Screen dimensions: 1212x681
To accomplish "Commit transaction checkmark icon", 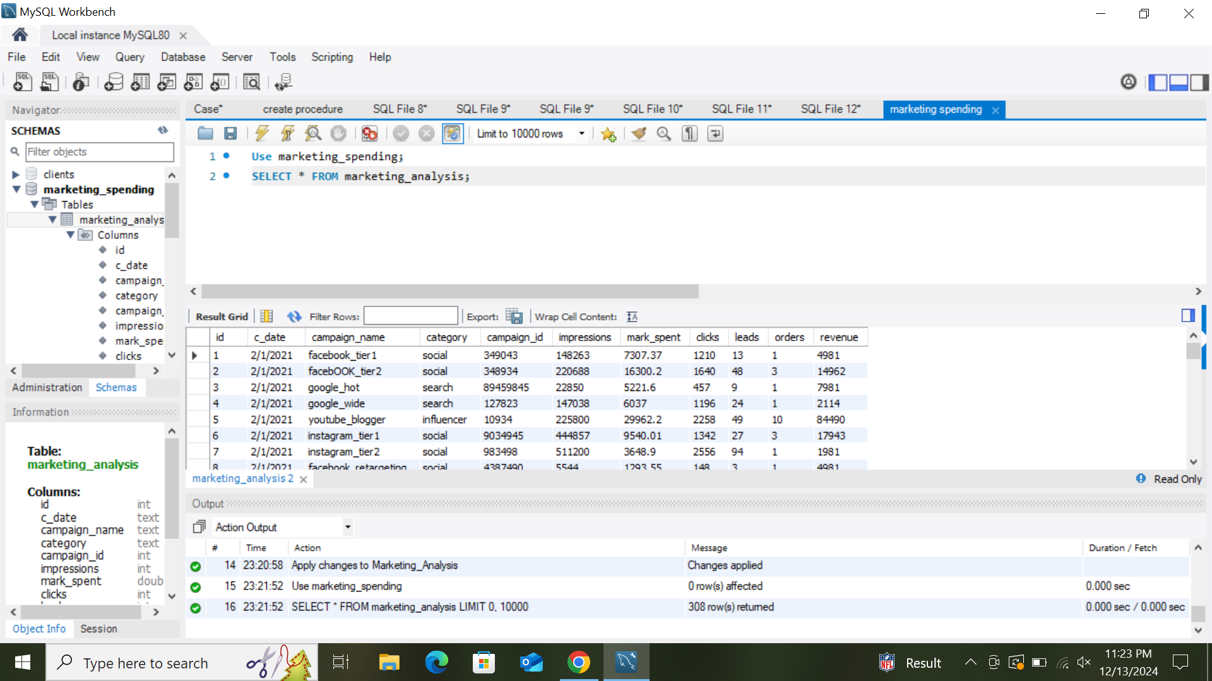I will 401,134.
